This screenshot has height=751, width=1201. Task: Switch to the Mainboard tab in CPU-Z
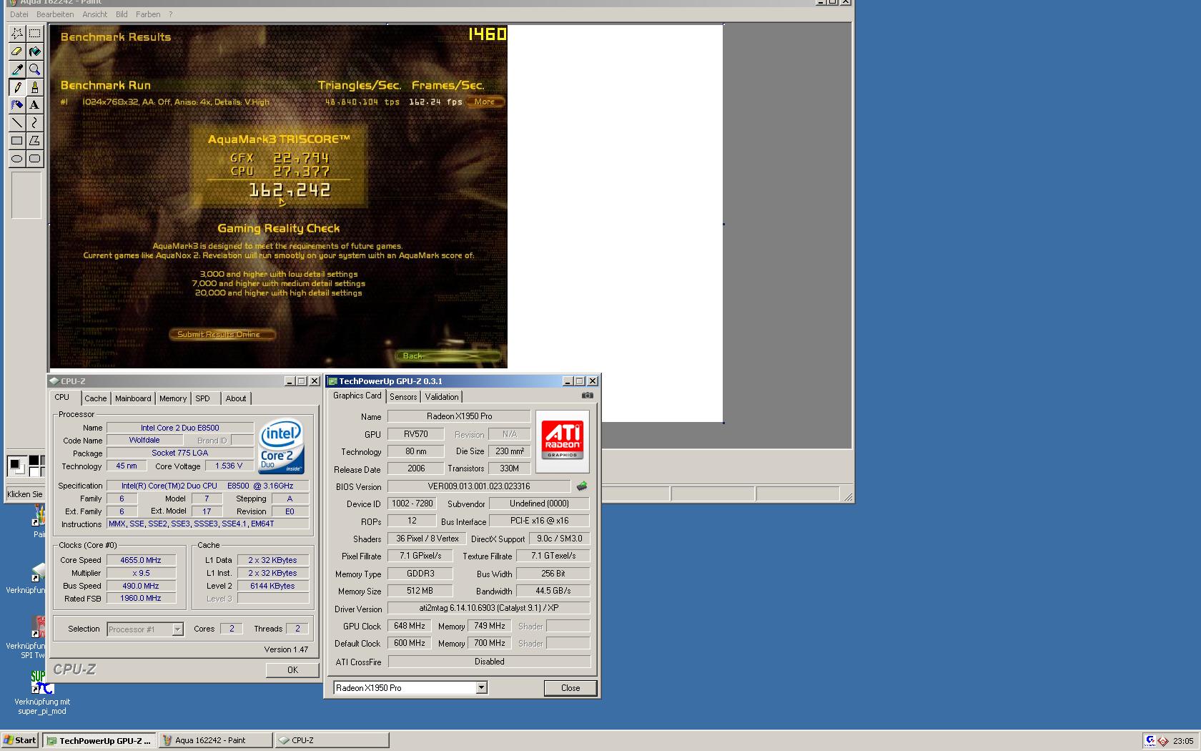133,398
